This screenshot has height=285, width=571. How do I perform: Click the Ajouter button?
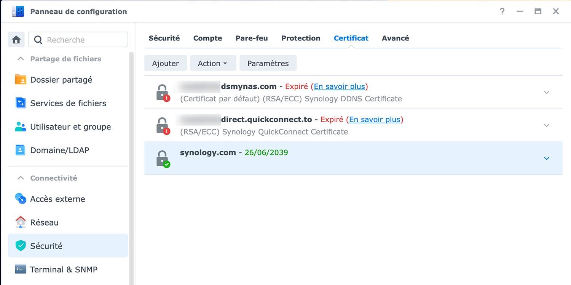pos(166,63)
